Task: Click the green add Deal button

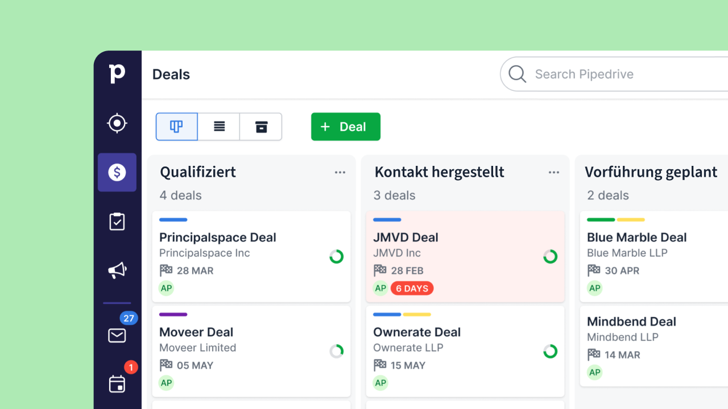Action: tap(345, 127)
